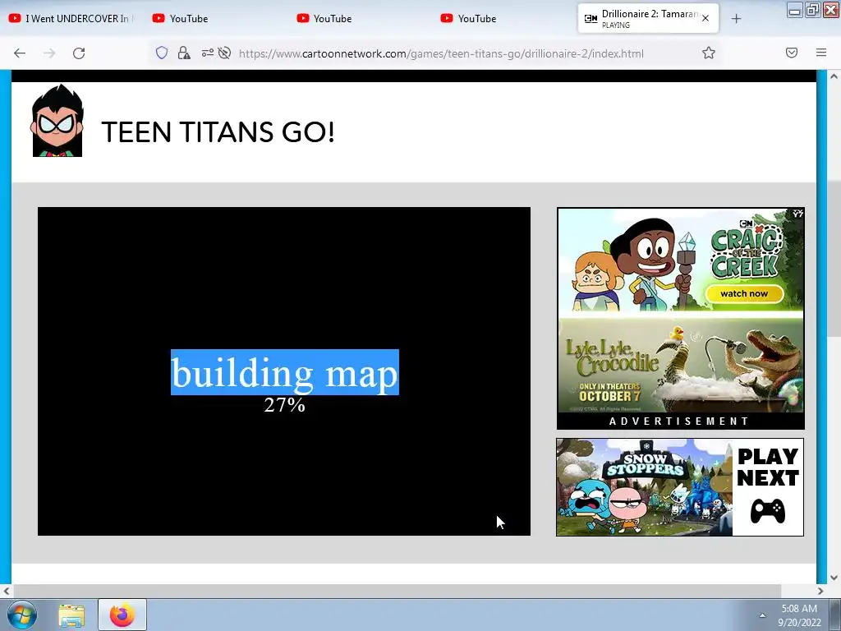The image size is (841, 631).
Task: Open the Firefox application menu
Action: pyautogui.click(x=821, y=53)
